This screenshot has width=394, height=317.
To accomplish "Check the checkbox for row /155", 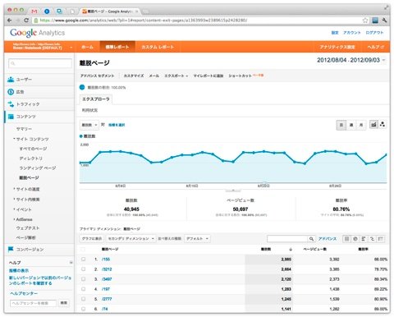I will click(84, 259).
